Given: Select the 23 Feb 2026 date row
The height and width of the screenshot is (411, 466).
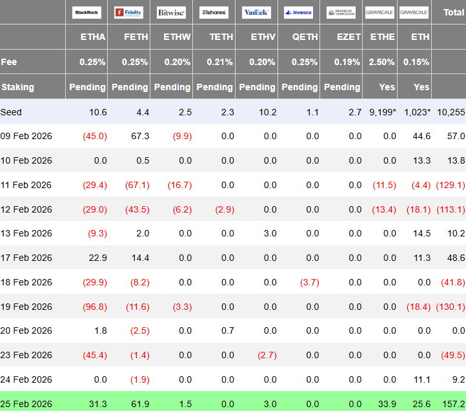Looking at the screenshot, I should point(233,355).
